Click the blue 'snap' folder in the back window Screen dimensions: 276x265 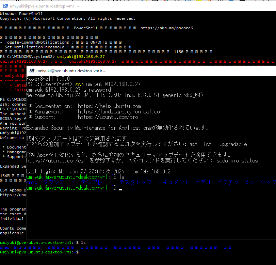pyautogui.click(x=5, y=248)
